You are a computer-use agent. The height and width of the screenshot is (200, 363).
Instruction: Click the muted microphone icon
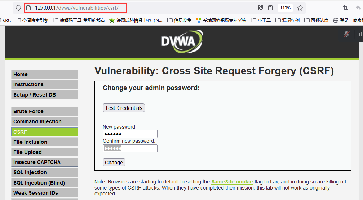(346, 34)
